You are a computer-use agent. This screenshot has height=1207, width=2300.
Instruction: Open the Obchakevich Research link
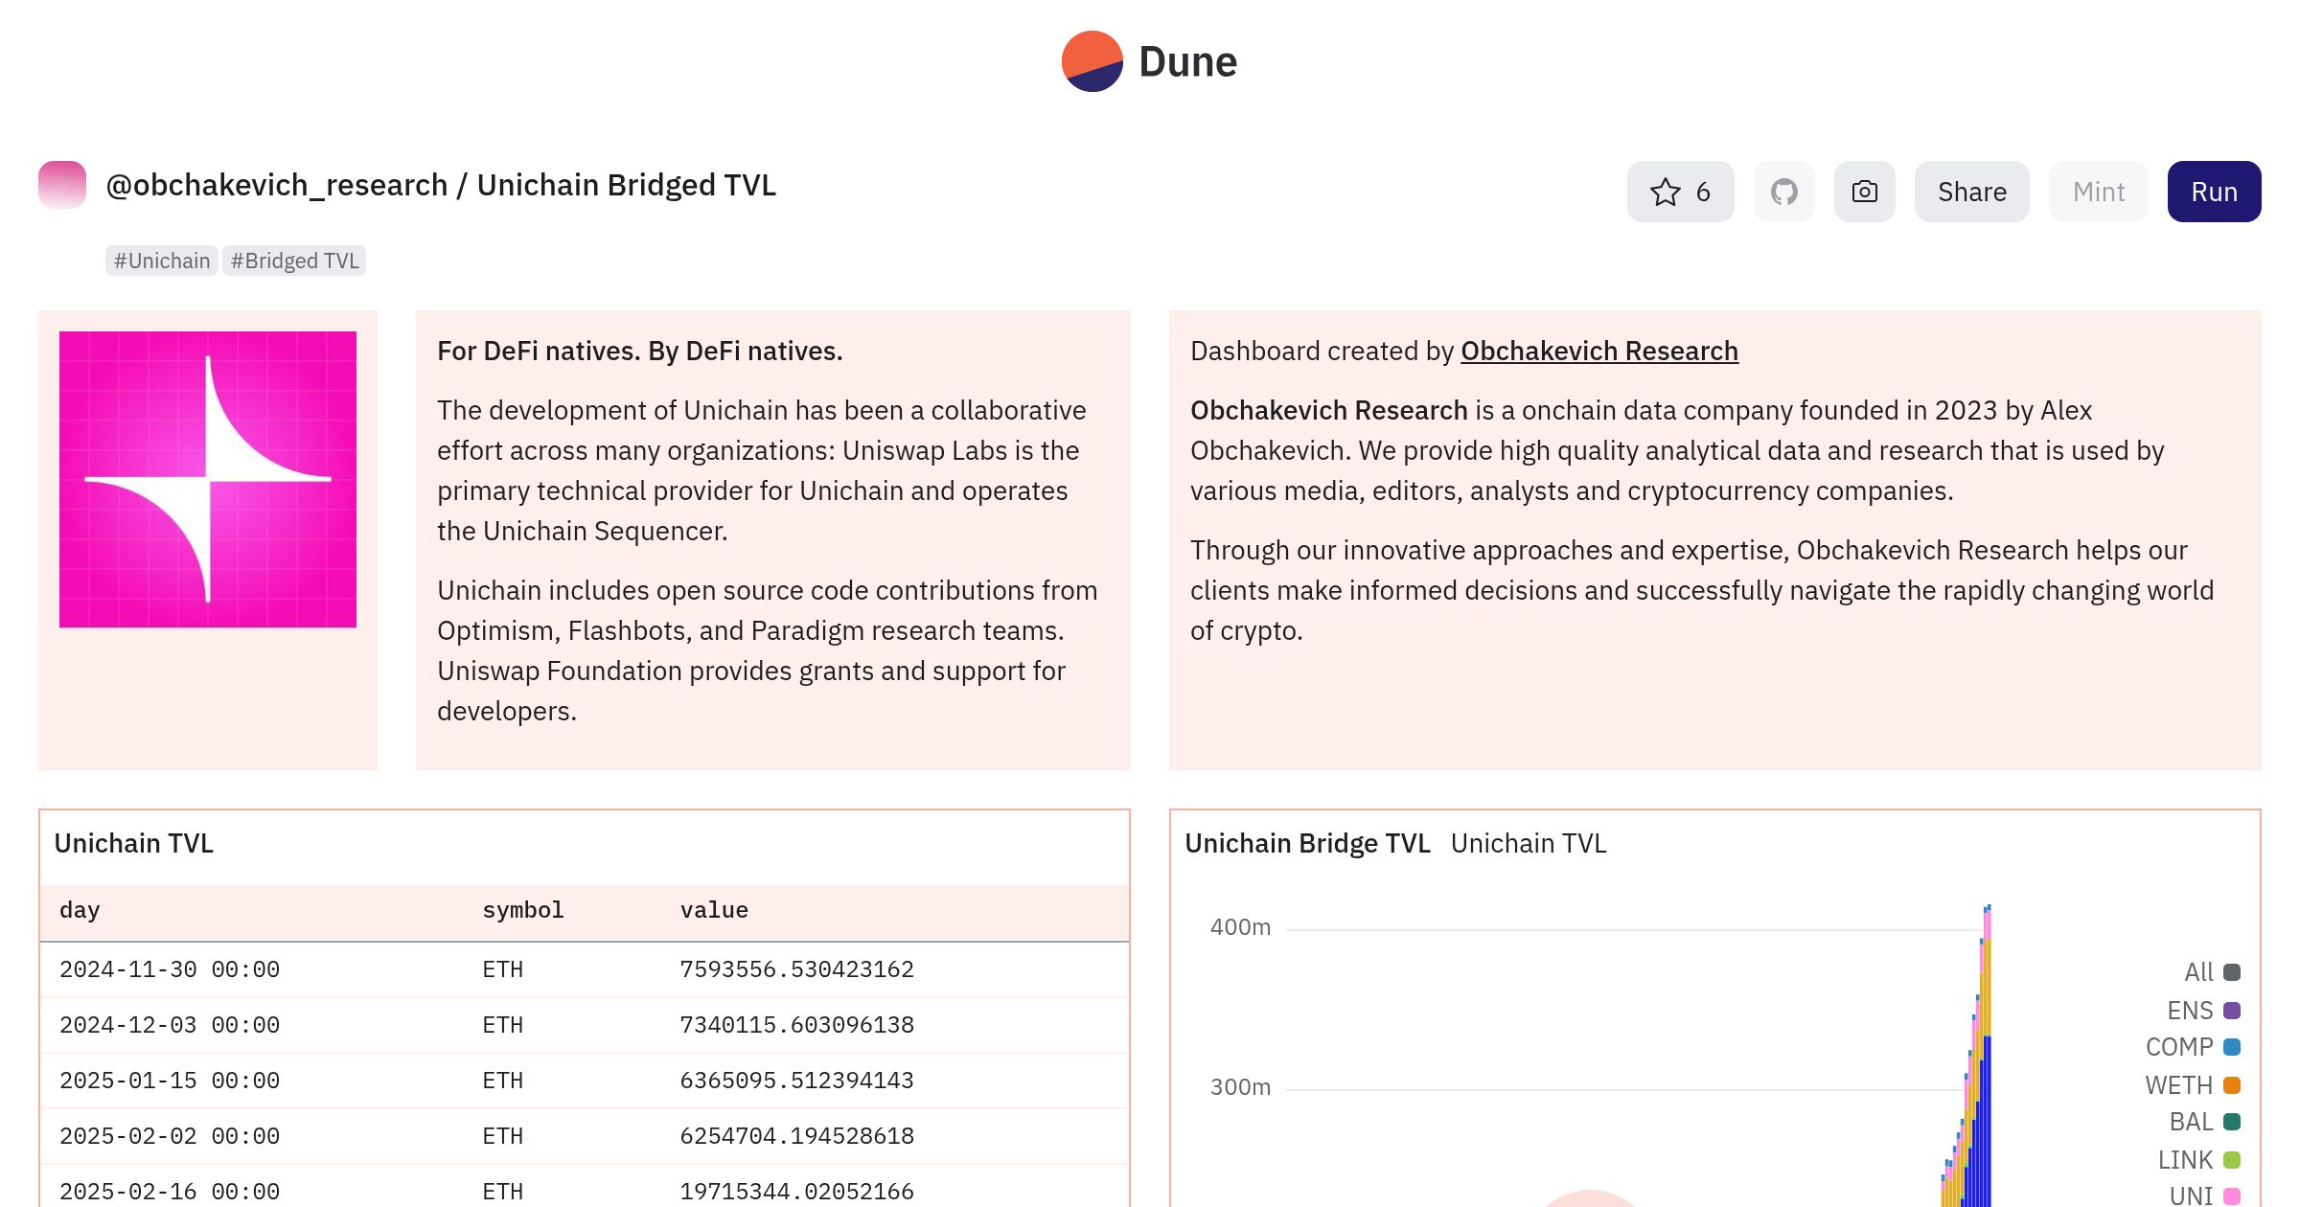point(1598,351)
